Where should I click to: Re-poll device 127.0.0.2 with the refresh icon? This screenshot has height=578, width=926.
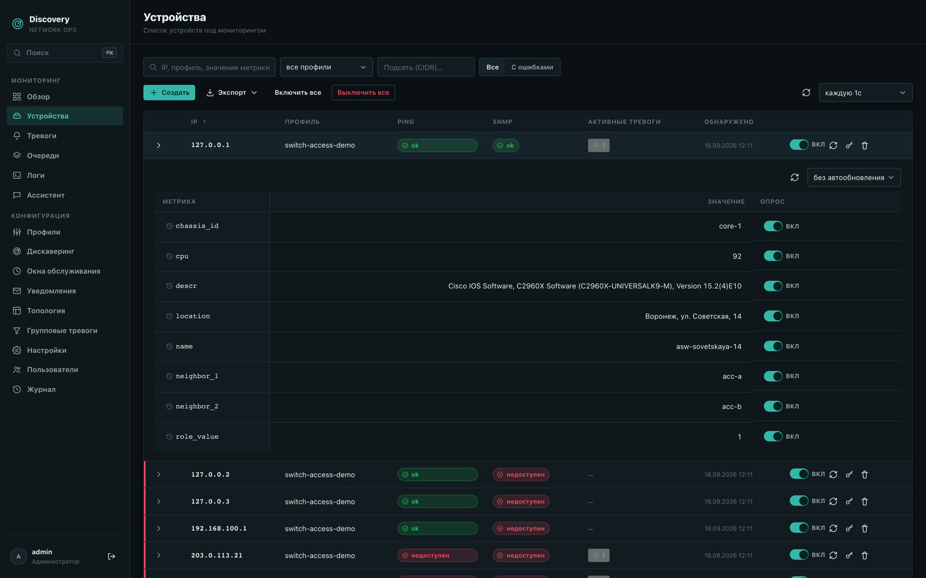[x=833, y=475]
